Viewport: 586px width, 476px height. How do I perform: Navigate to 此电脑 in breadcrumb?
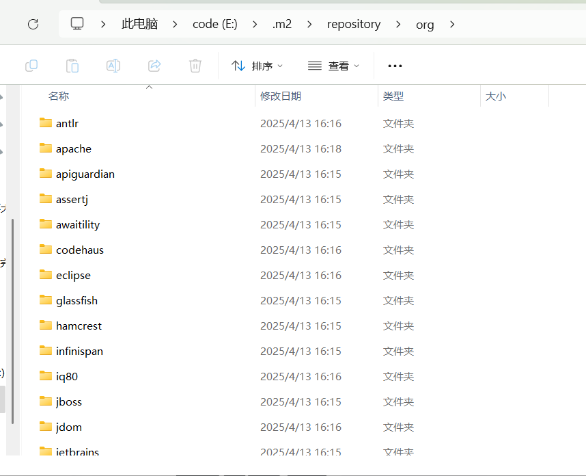(x=139, y=24)
